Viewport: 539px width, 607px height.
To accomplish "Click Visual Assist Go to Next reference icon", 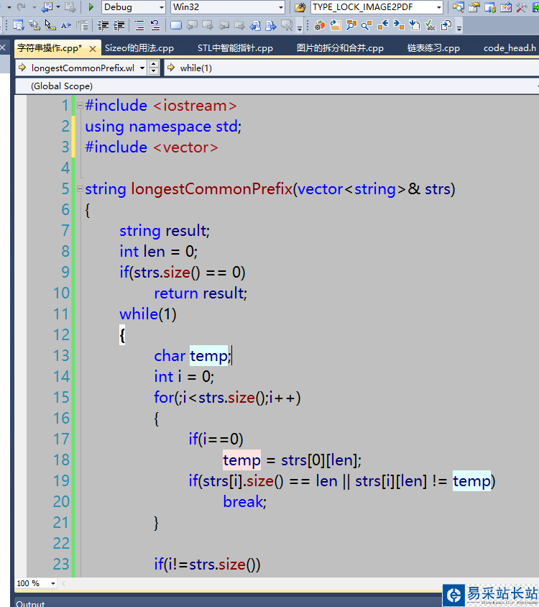I will click(x=399, y=24).
